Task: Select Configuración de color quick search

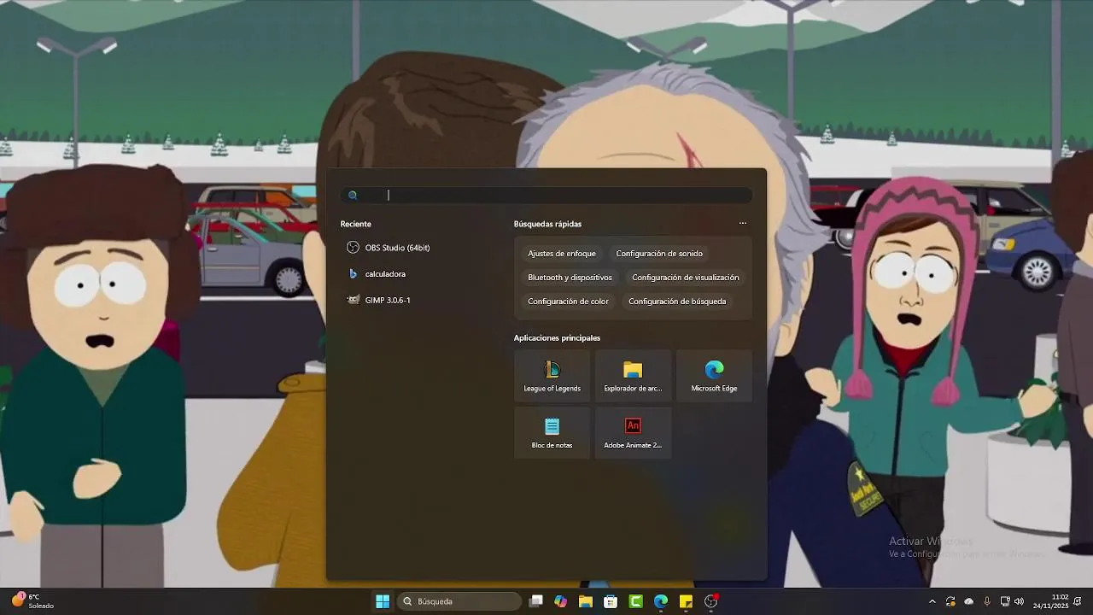Action: pyautogui.click(x=569, y=302)
